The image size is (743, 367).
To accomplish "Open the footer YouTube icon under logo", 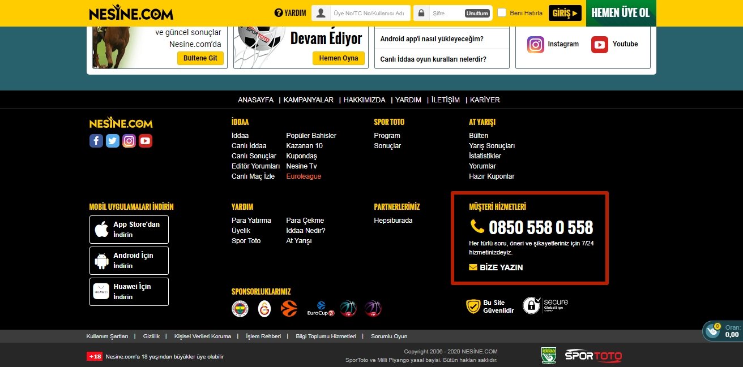I will [146, 141].
